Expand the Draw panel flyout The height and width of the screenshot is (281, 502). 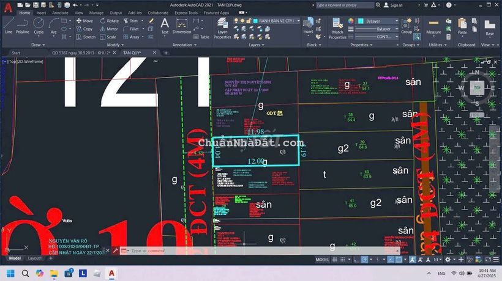(x=38, y=45)
